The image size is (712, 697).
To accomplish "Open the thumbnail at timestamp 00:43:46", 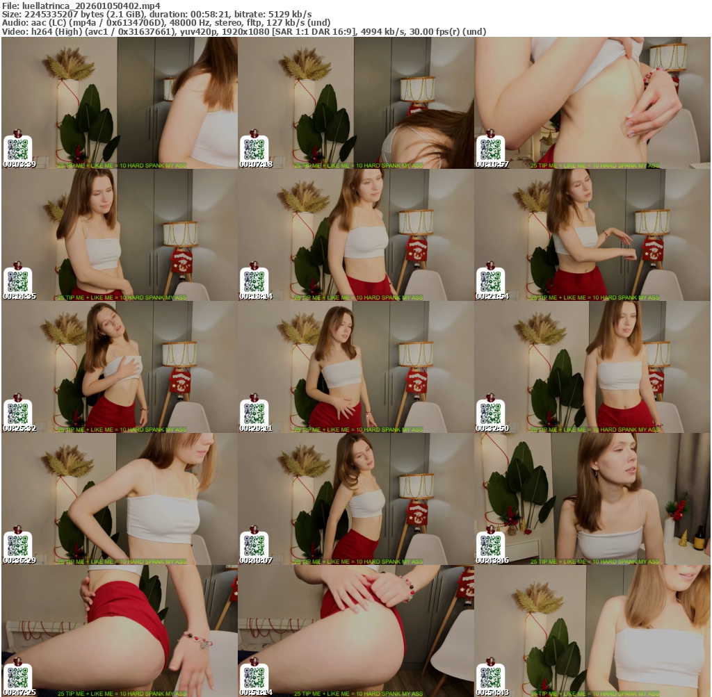I will [592, 499].
